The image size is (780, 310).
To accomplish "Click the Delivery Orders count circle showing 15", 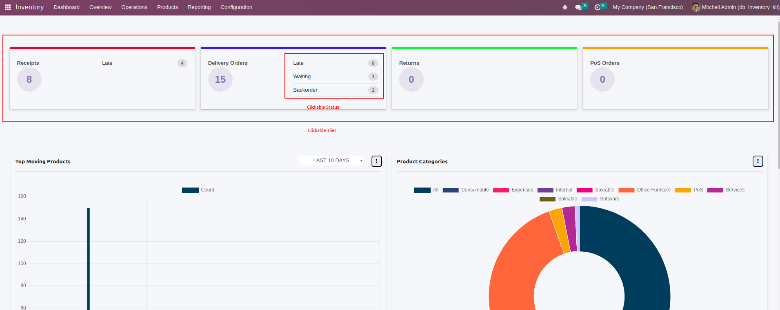I will pyautogui.click(x=220, y=79).
